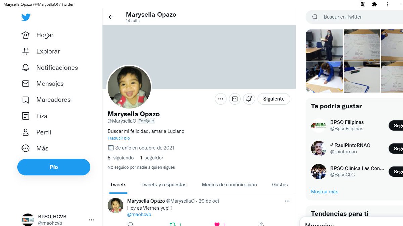Open Liza lists in sidebar

tap(34, 116)
